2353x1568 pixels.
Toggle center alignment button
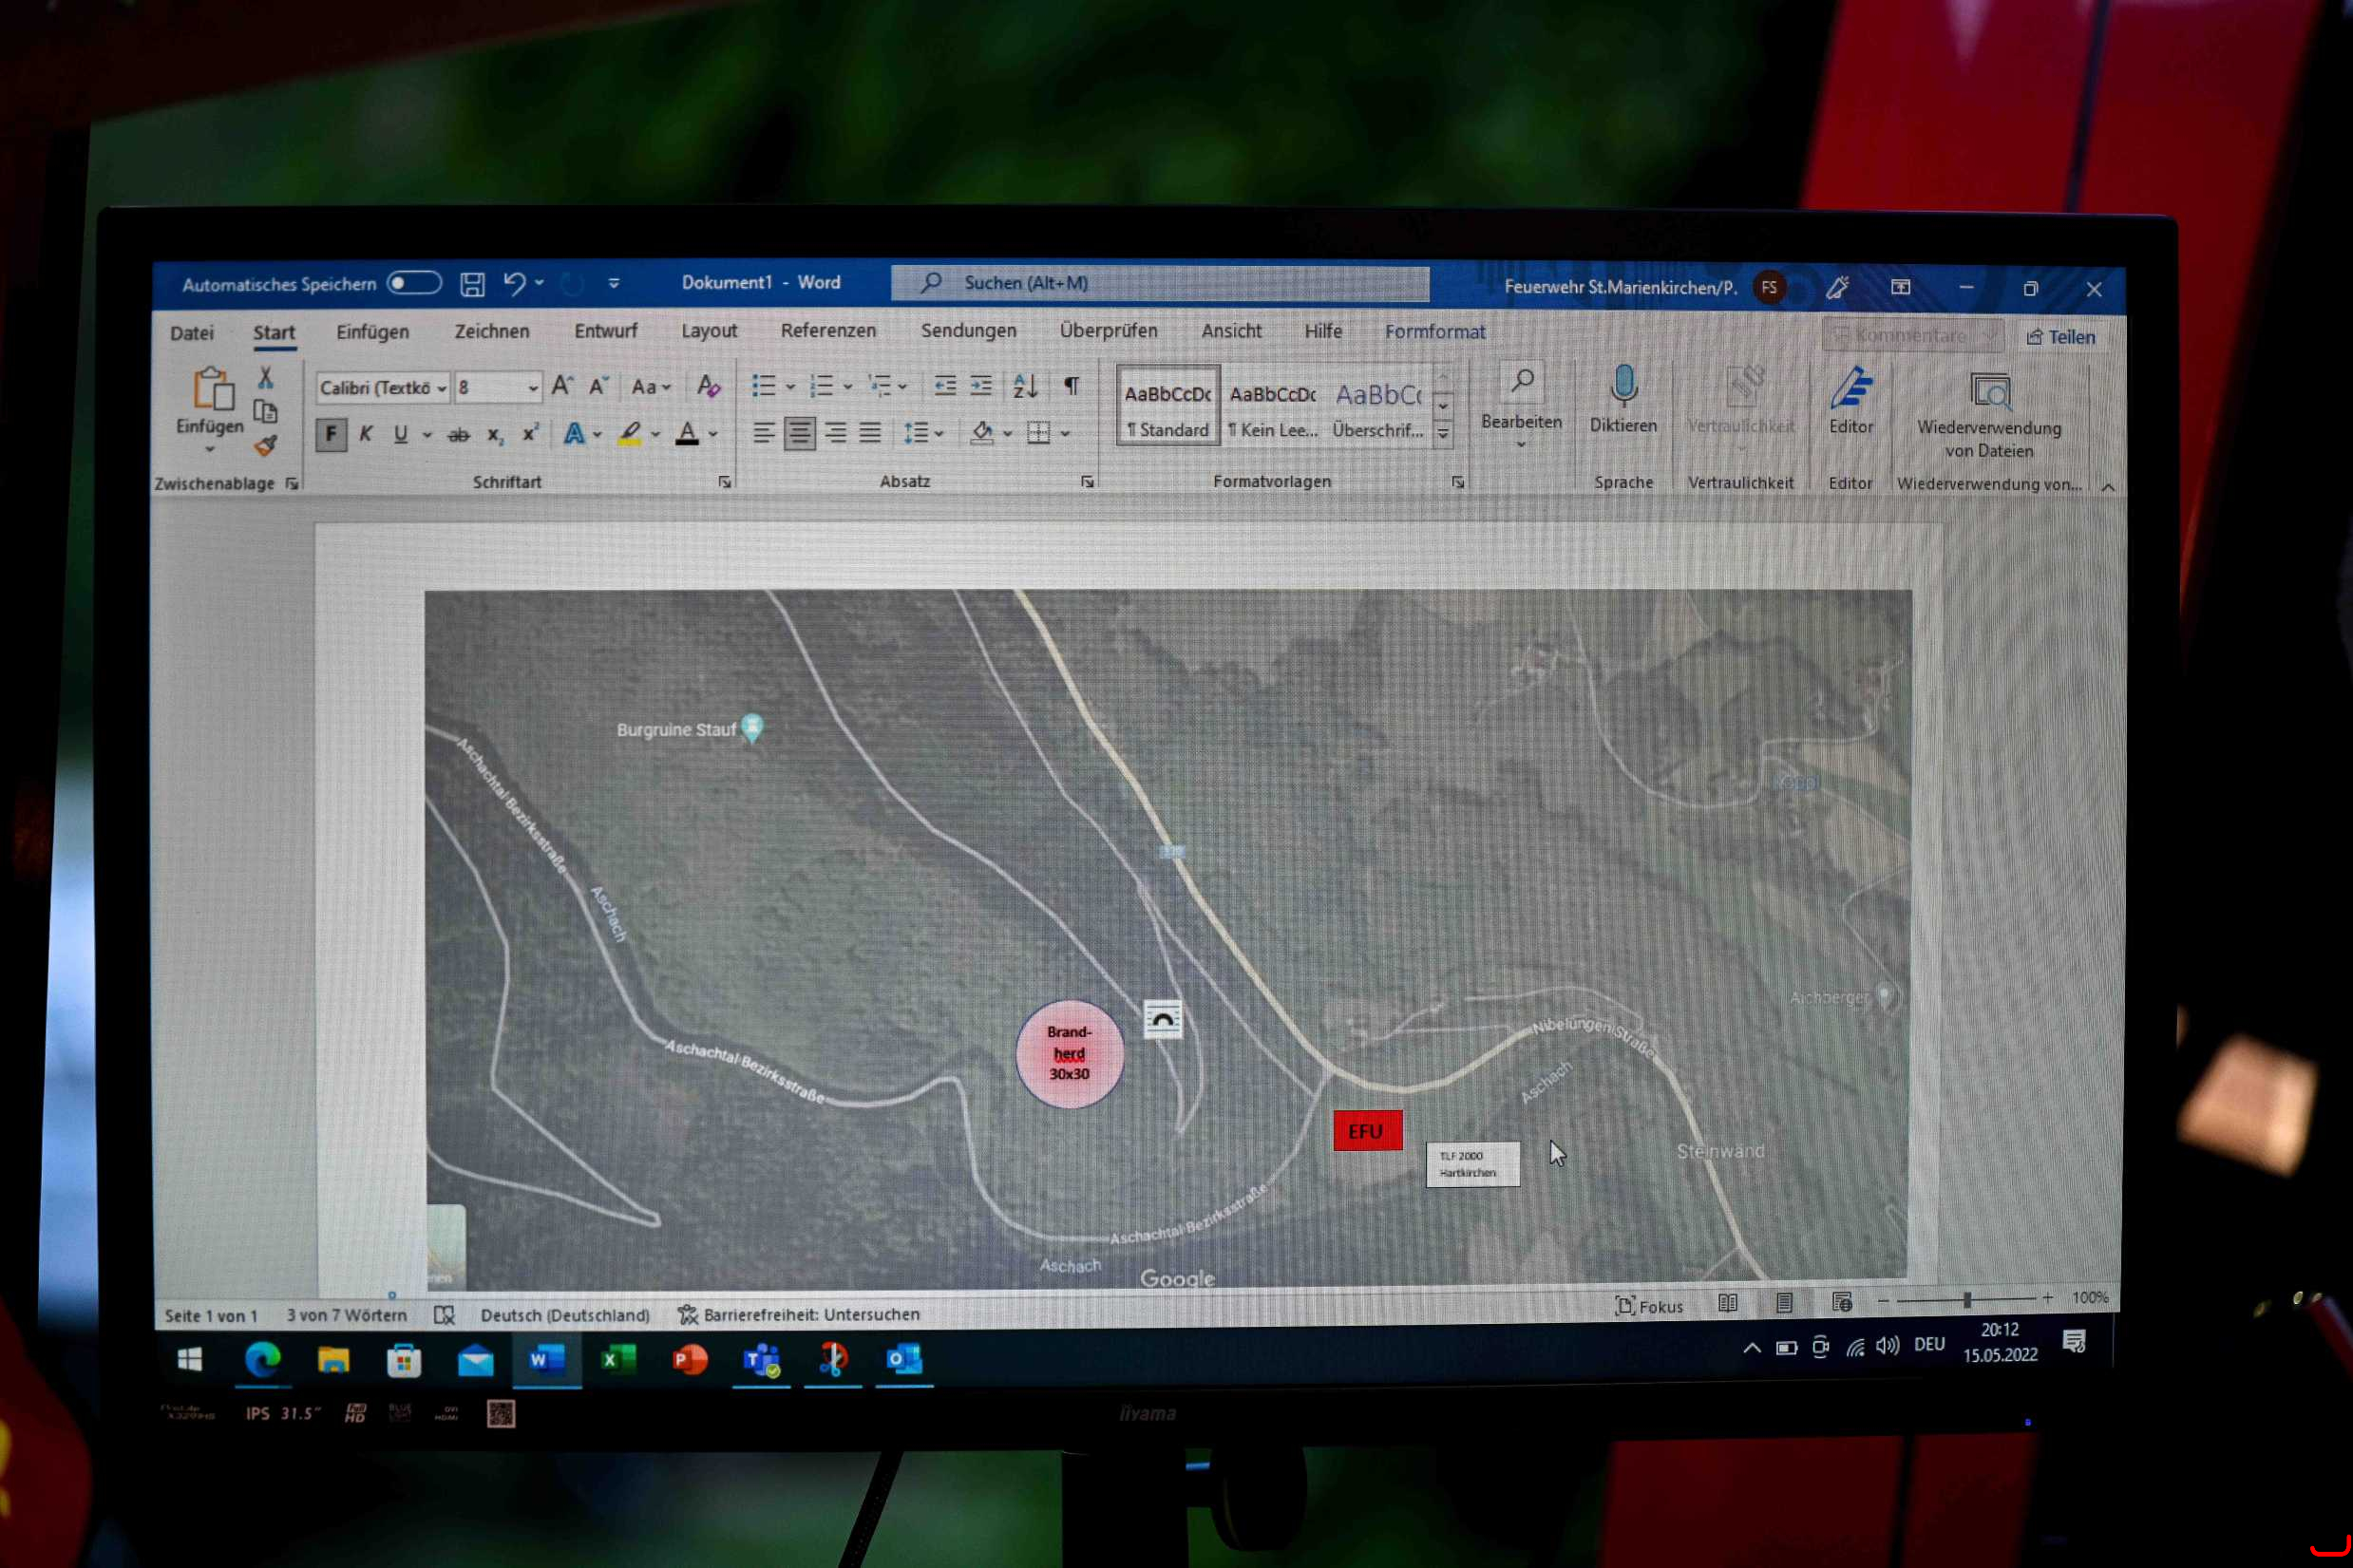pyautogui.click(x=799, y=433)
